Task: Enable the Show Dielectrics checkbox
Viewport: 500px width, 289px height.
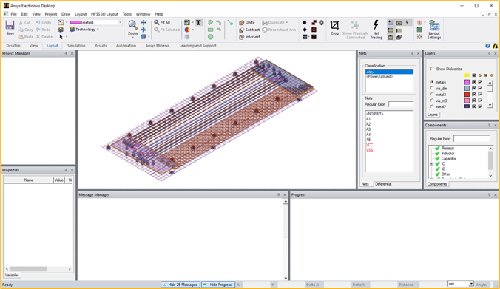Action: (433, 69)
